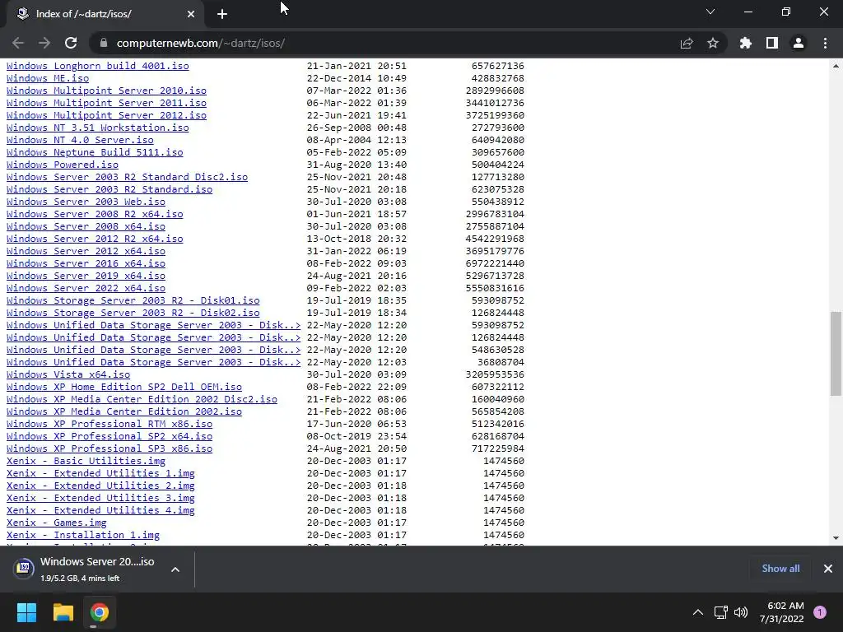Click Xenix - Extended Utilities 3.img
The image size is (843, 632).
[x=100, y=498]
